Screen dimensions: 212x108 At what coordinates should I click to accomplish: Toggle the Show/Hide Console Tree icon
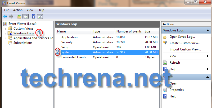(x=26, y=17)
